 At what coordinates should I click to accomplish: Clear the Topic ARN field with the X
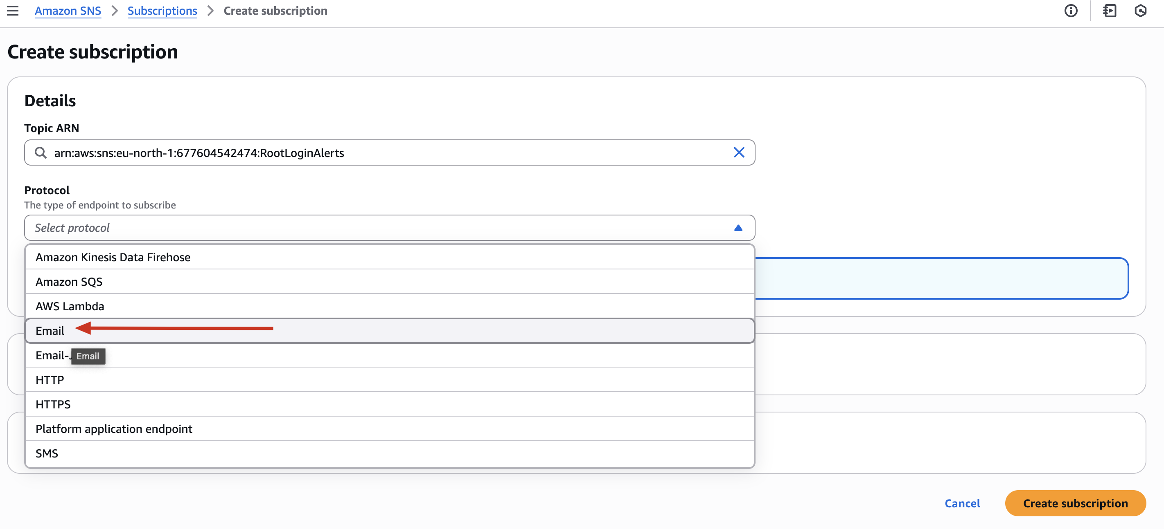[739, 152]
